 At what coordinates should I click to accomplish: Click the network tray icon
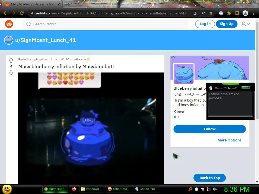(x=209, y=189)
